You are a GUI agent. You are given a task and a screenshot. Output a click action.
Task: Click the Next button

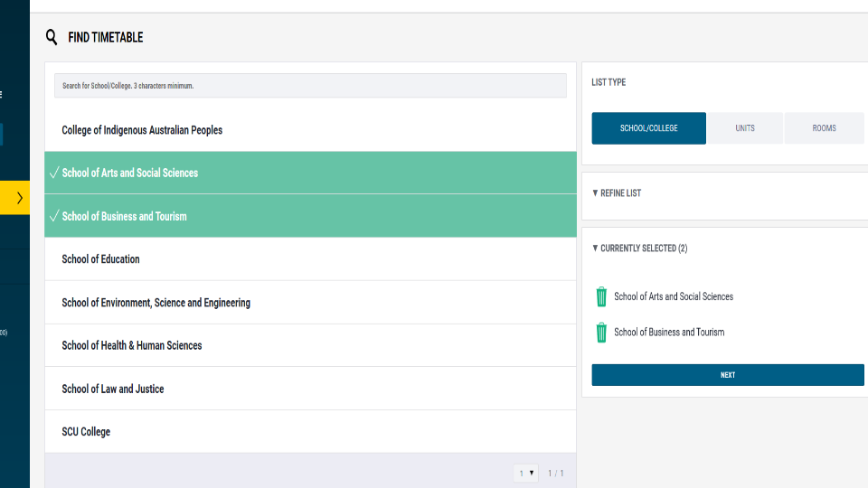point(727,375)
